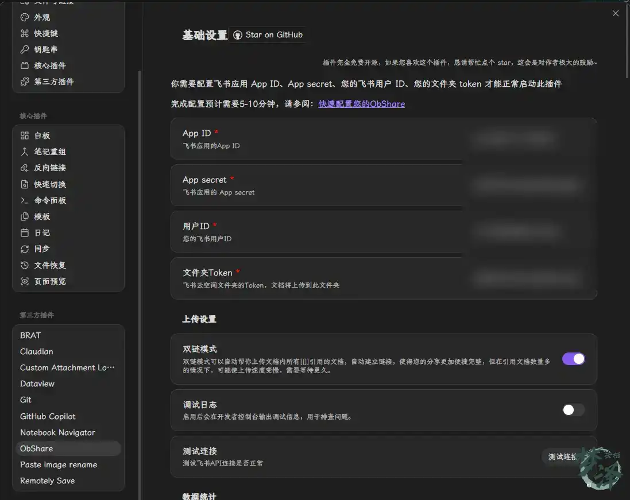Image resolution: width=630 pixels, height=500 pixels.
Task: Open the 快速配置您的ObShare link
Action: point(362,104)
